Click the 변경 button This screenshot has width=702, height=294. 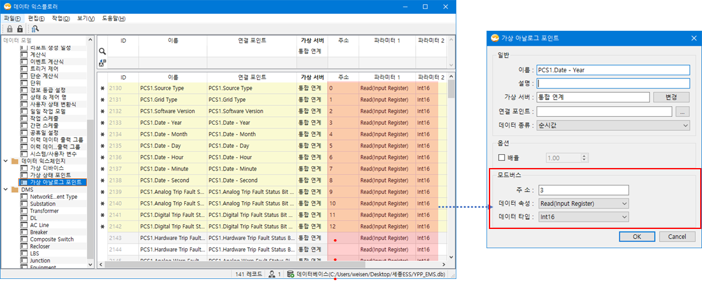click(x=671, y=97)
